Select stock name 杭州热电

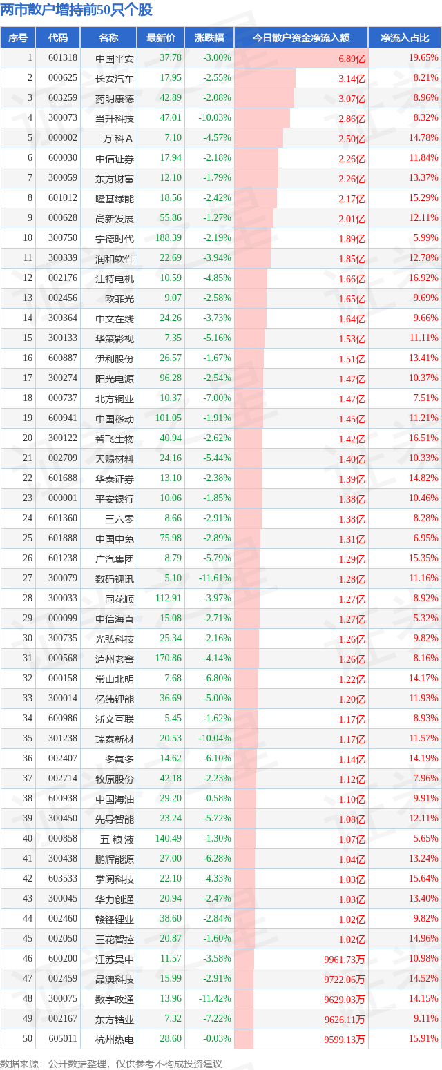tap(115, 1040)
